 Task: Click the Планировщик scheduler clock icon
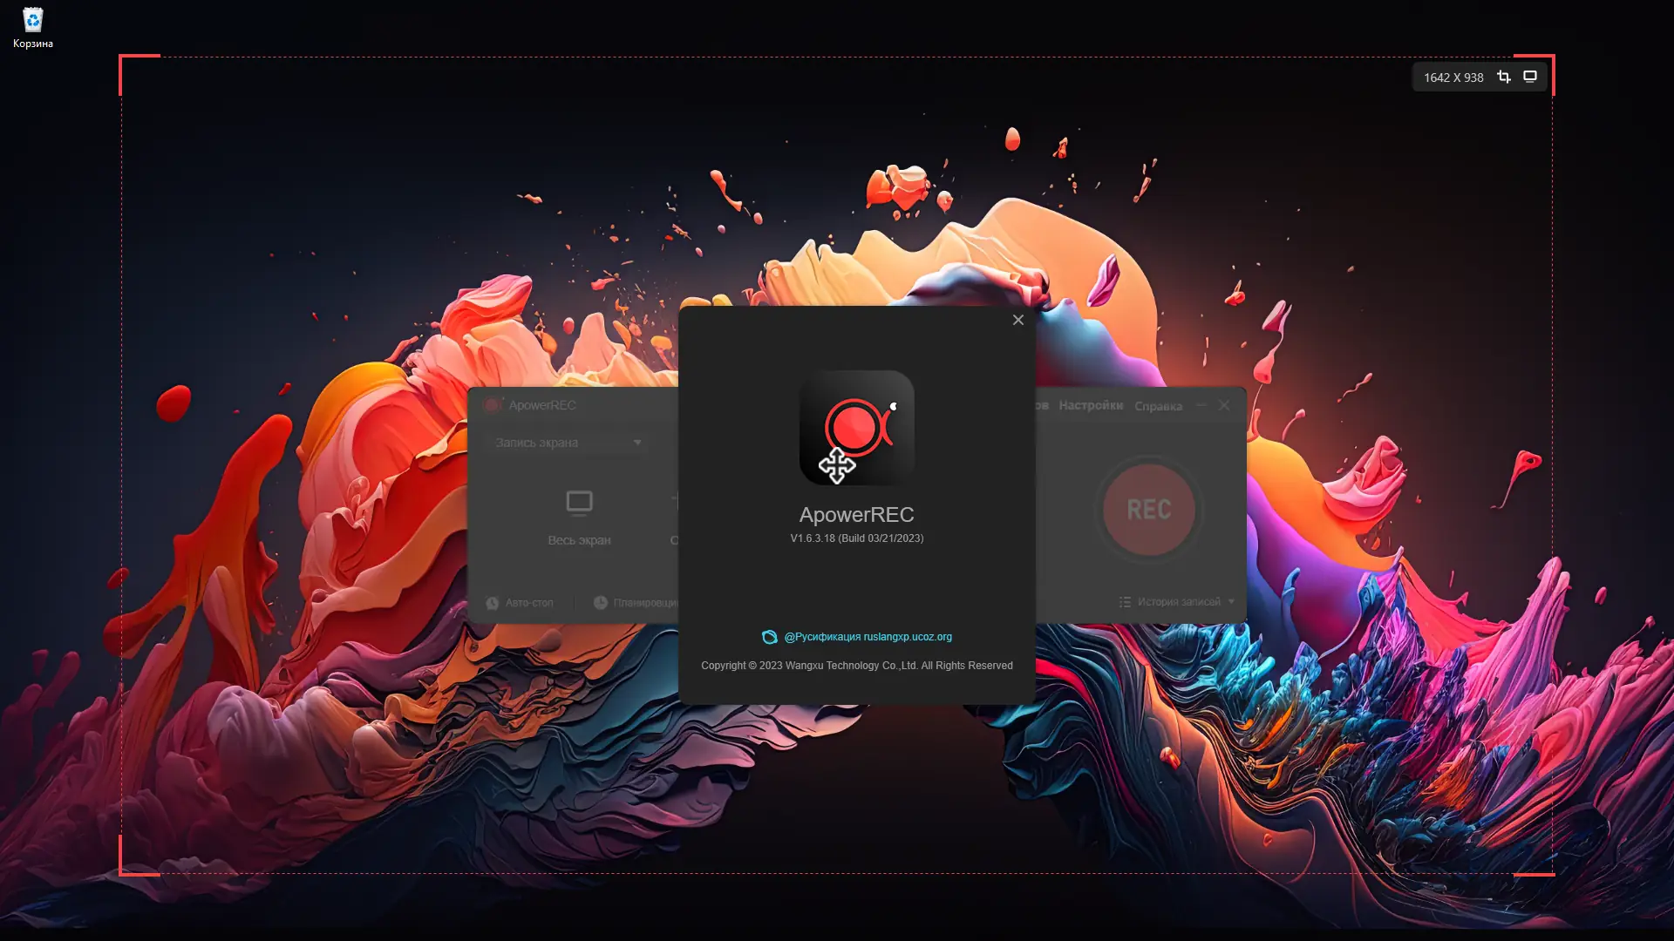click(x=601, y=602)
